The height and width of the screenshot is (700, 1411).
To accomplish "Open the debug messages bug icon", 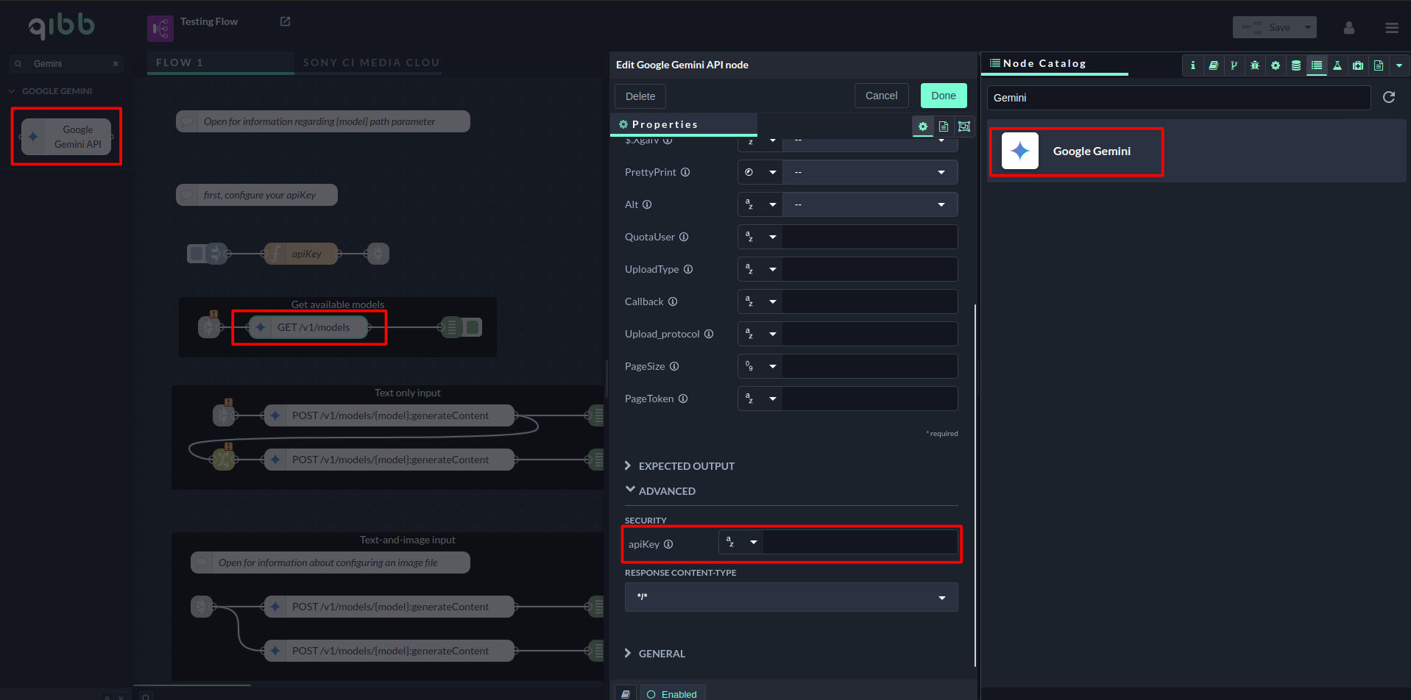I will (x=1255, y=65).
